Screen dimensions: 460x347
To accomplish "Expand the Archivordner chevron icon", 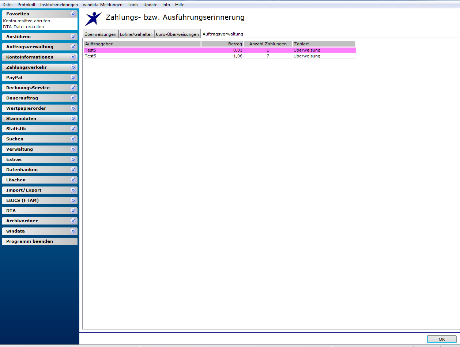I will pyautogui.click(x=73, y=221).
